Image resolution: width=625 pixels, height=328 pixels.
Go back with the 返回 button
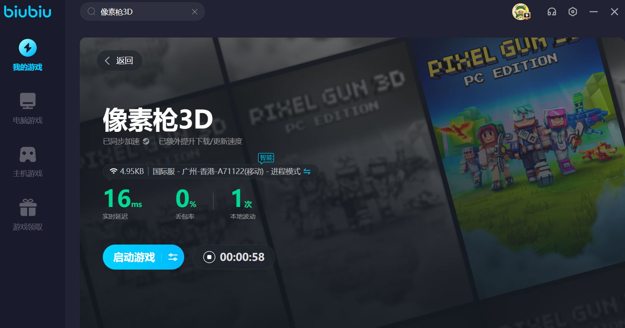pos(119,61)
